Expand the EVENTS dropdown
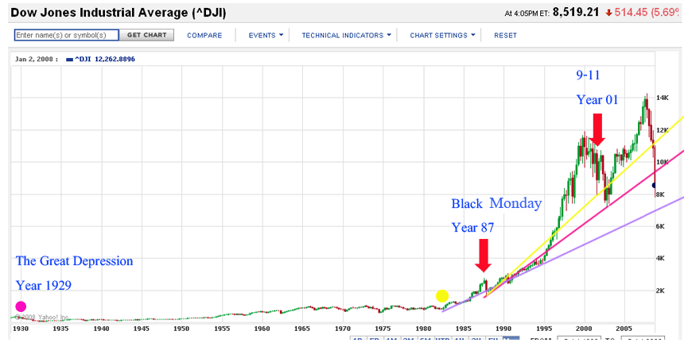Viewport: 688px width, 354px height. point(266,36)
